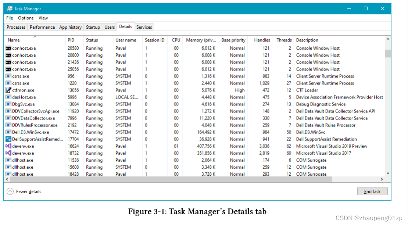Click the DDVDataCollector.exe icon
This screenshot has height=225, width=408.
(8, 118)
